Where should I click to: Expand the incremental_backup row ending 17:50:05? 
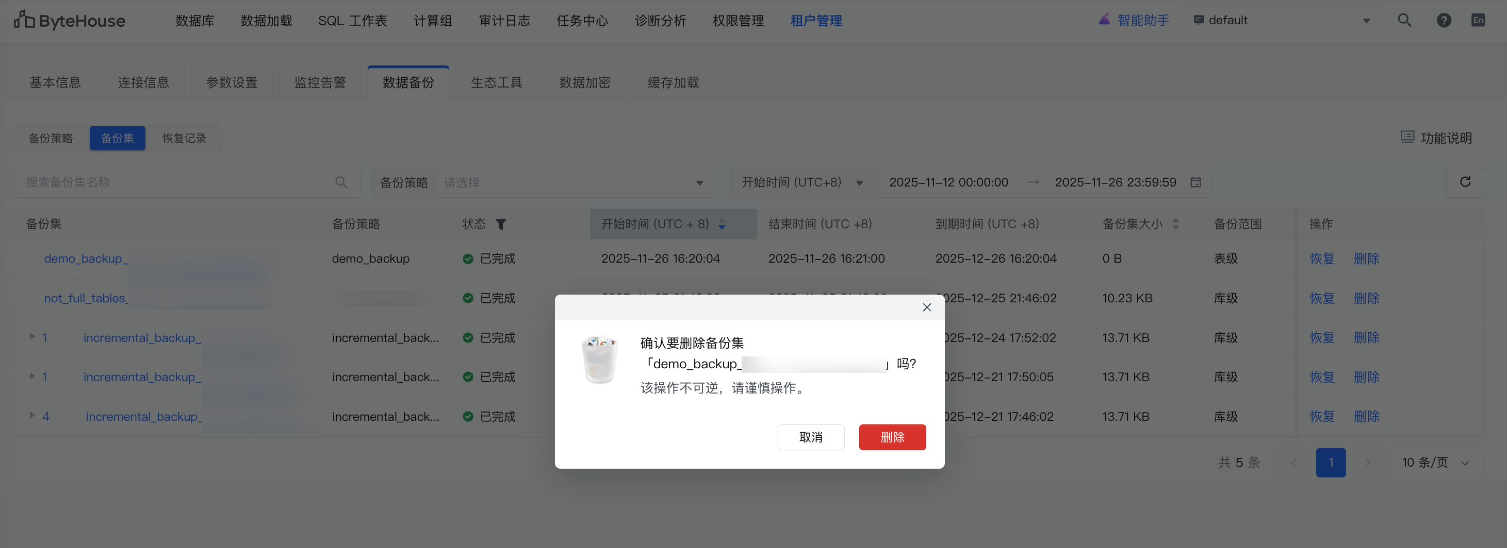coord(32,376)
